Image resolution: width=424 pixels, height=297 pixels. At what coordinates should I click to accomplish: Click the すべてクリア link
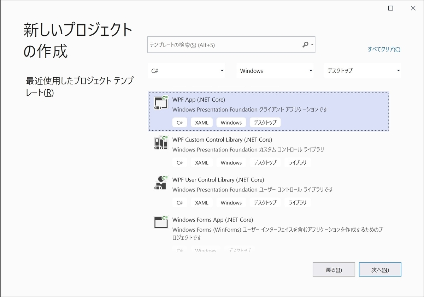[x=384, y=49]
